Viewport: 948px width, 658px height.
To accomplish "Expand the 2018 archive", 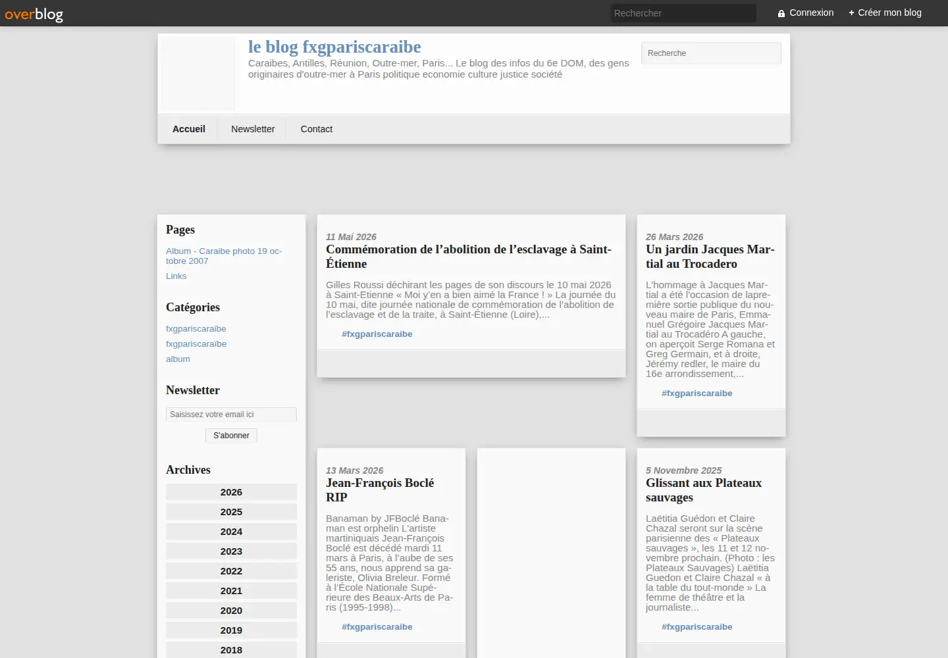I will coord(231,650).
